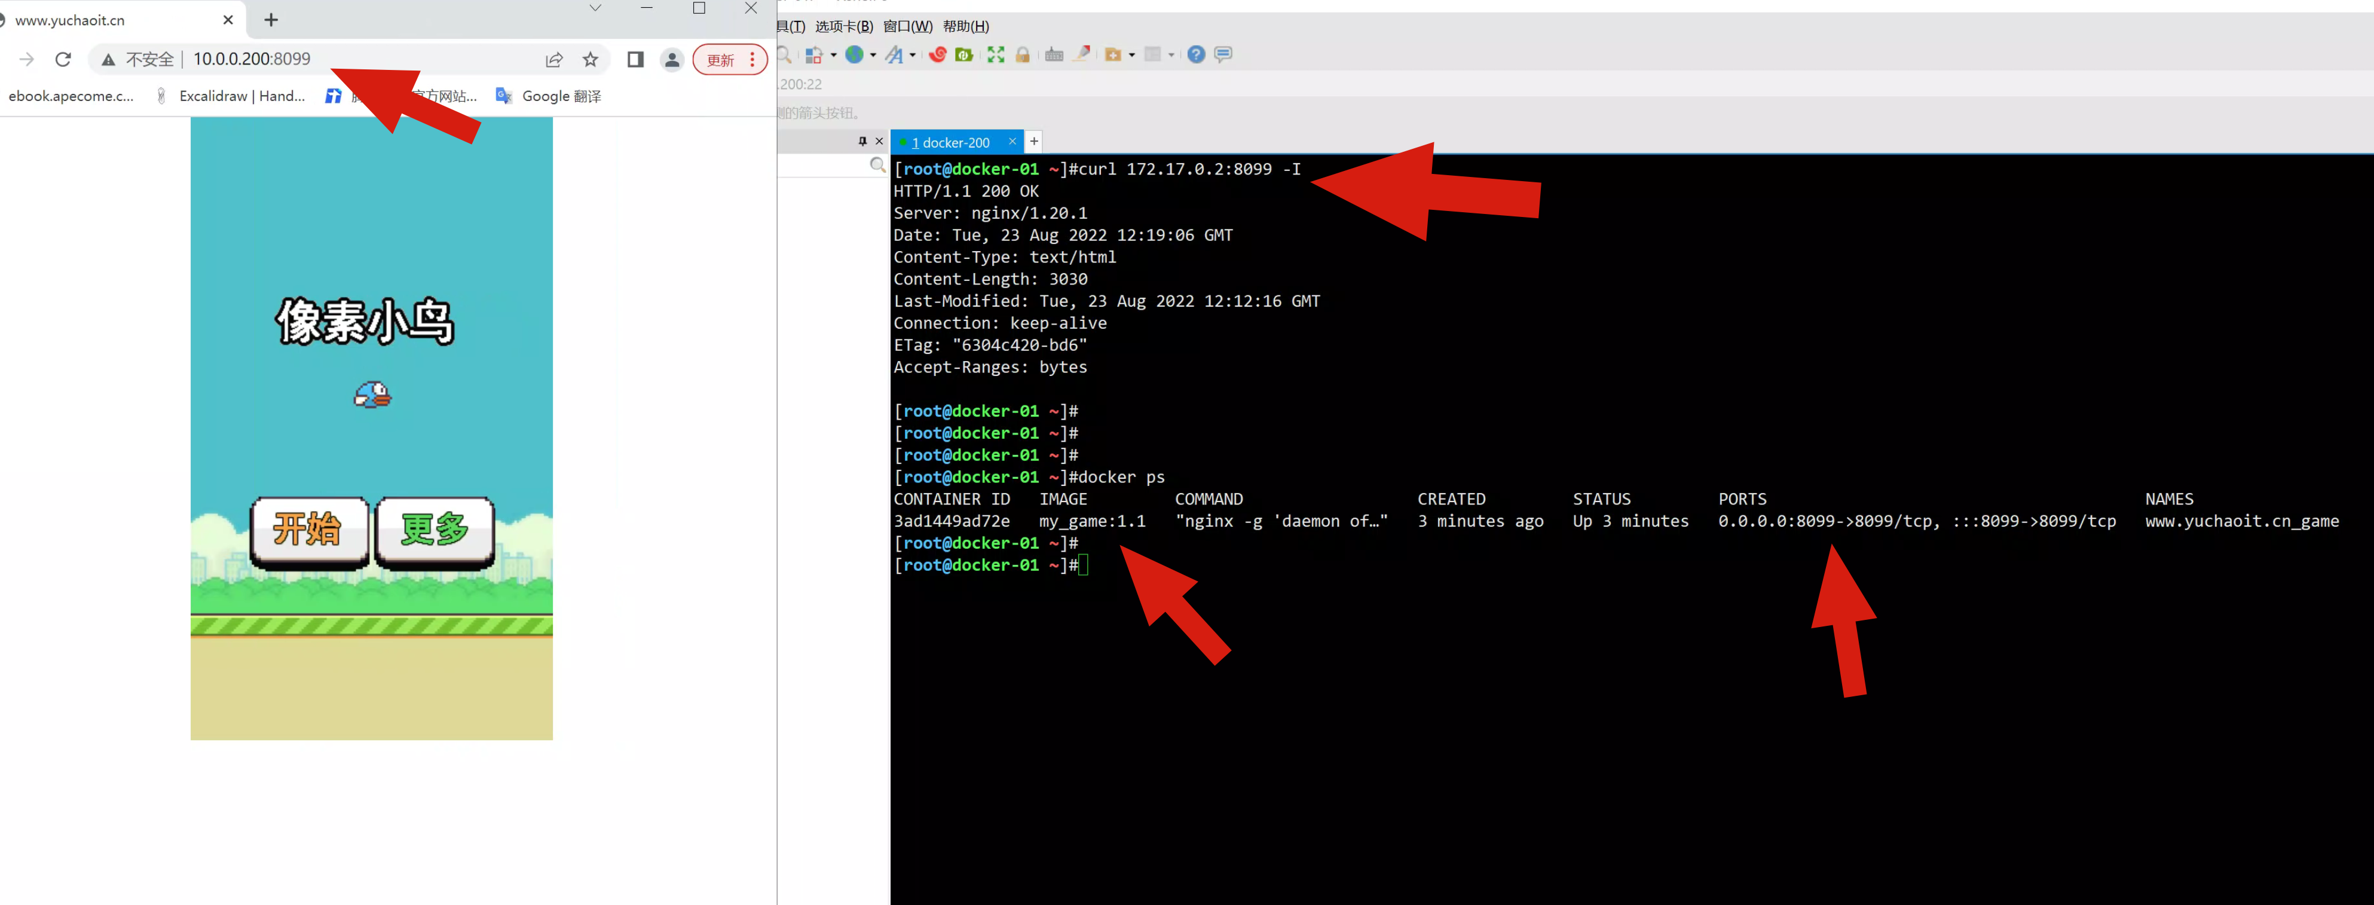The height and width of the screenshot is (905, 2374).
Task: Click the highlighter pen icon
Action: click(1082, 54)
